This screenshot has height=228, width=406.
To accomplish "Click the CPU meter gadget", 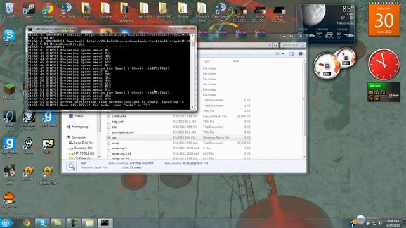I will coord(327,66).
